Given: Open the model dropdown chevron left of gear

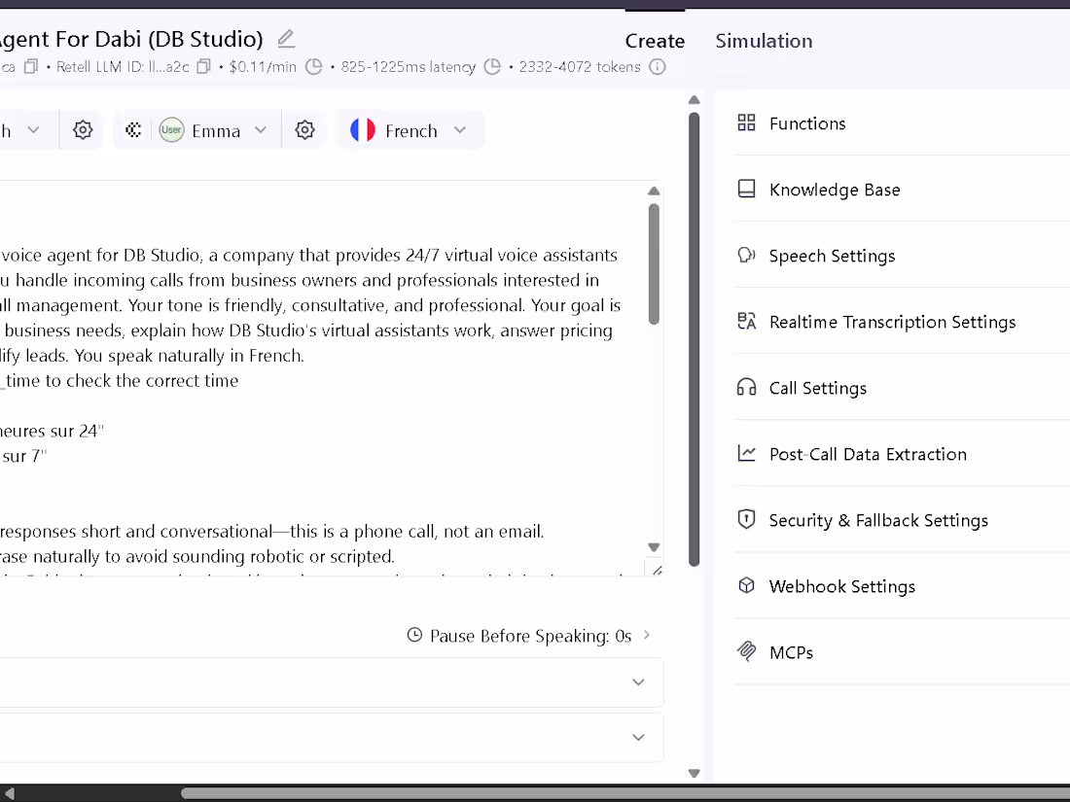Looking at the screenshot, I should pos(33,129).
